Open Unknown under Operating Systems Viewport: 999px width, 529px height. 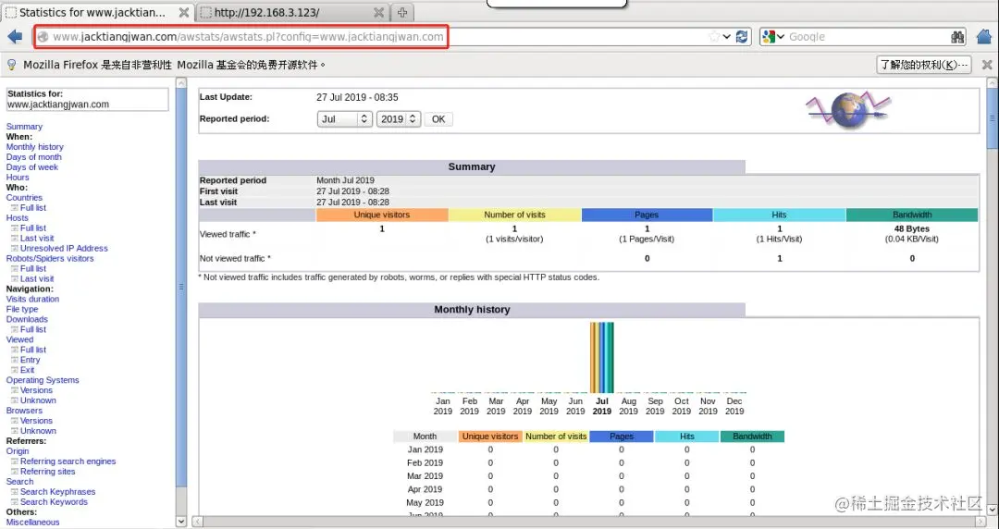tap(38, 400)
